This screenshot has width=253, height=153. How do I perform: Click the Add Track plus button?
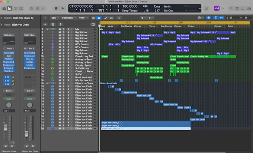pos(45,25)
